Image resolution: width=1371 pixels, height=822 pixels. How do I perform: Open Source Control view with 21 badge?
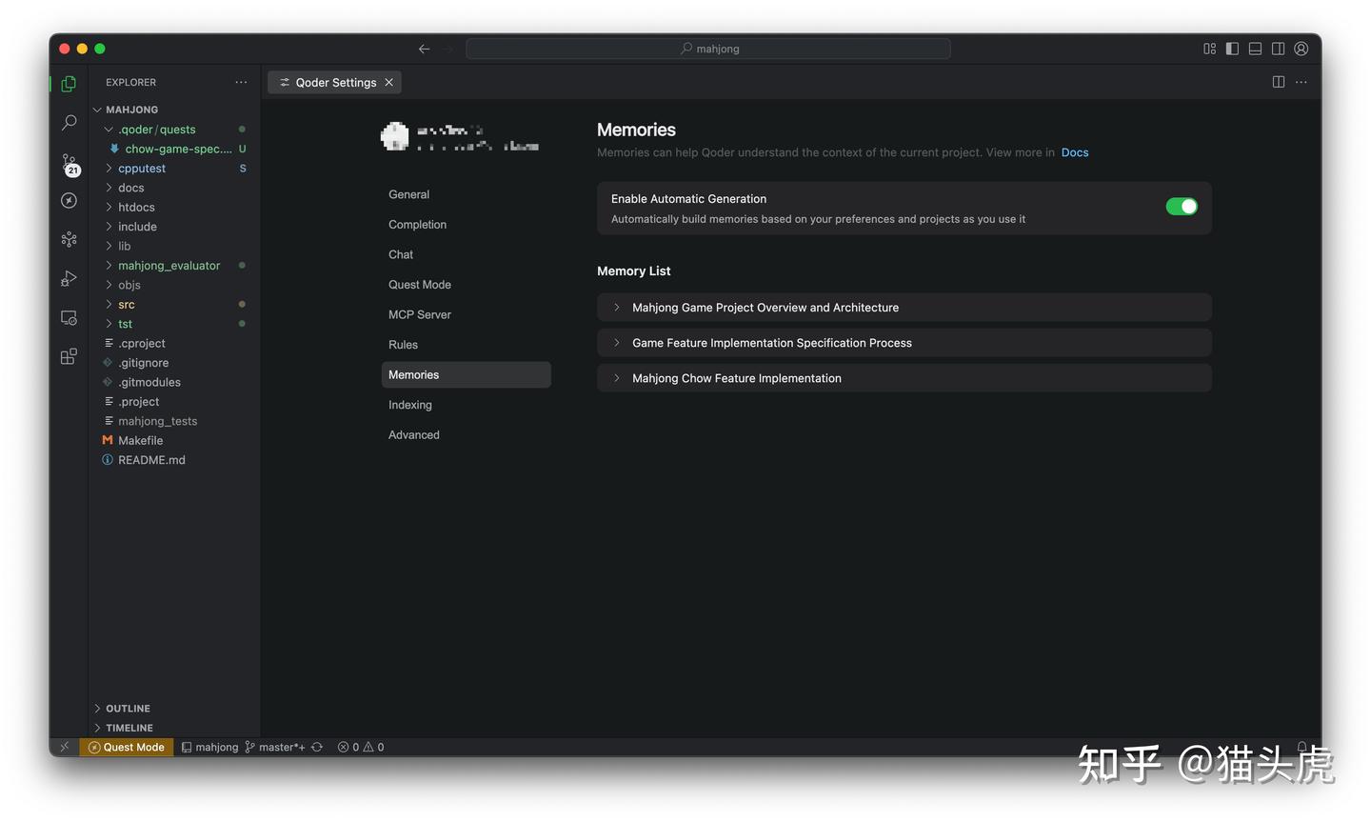tap(69, 163)
